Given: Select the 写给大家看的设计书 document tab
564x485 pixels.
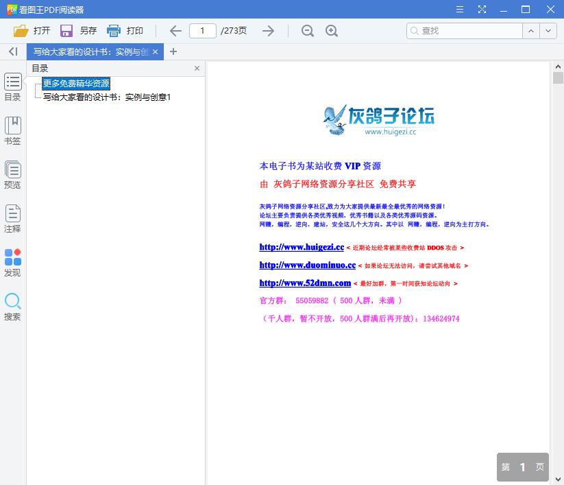Looking at the screenshot, I should (x=90, y=52).
